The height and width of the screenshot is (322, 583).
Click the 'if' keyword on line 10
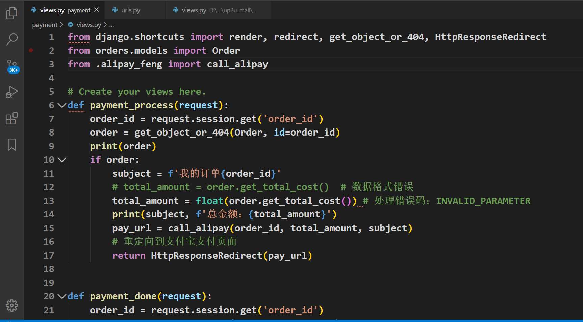click(95, 160)
